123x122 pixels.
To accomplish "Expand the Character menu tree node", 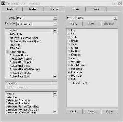I will (x=69, y=55).
